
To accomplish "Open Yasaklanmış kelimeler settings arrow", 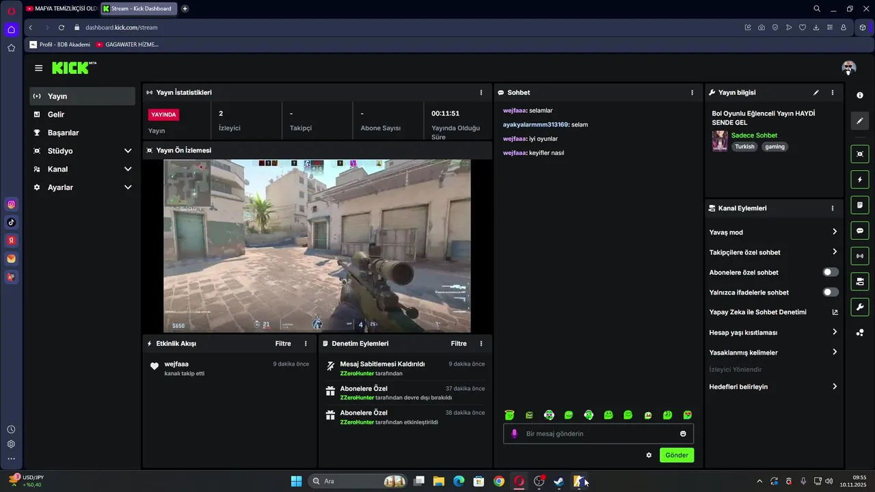I will (x=835, y=352).
